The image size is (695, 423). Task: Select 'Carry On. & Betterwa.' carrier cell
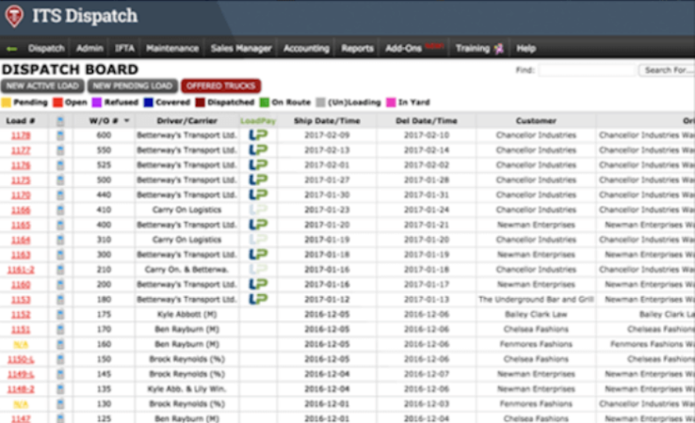pos(186,270)
